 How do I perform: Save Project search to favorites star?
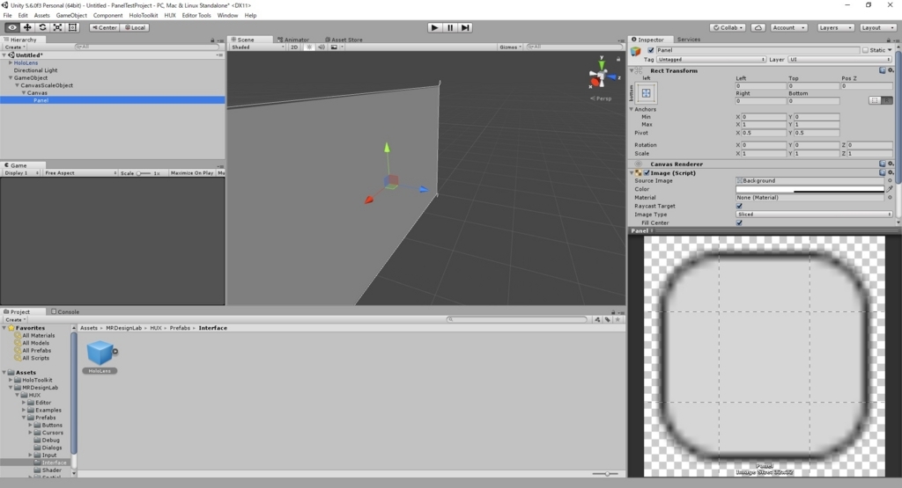pos(617,319)
